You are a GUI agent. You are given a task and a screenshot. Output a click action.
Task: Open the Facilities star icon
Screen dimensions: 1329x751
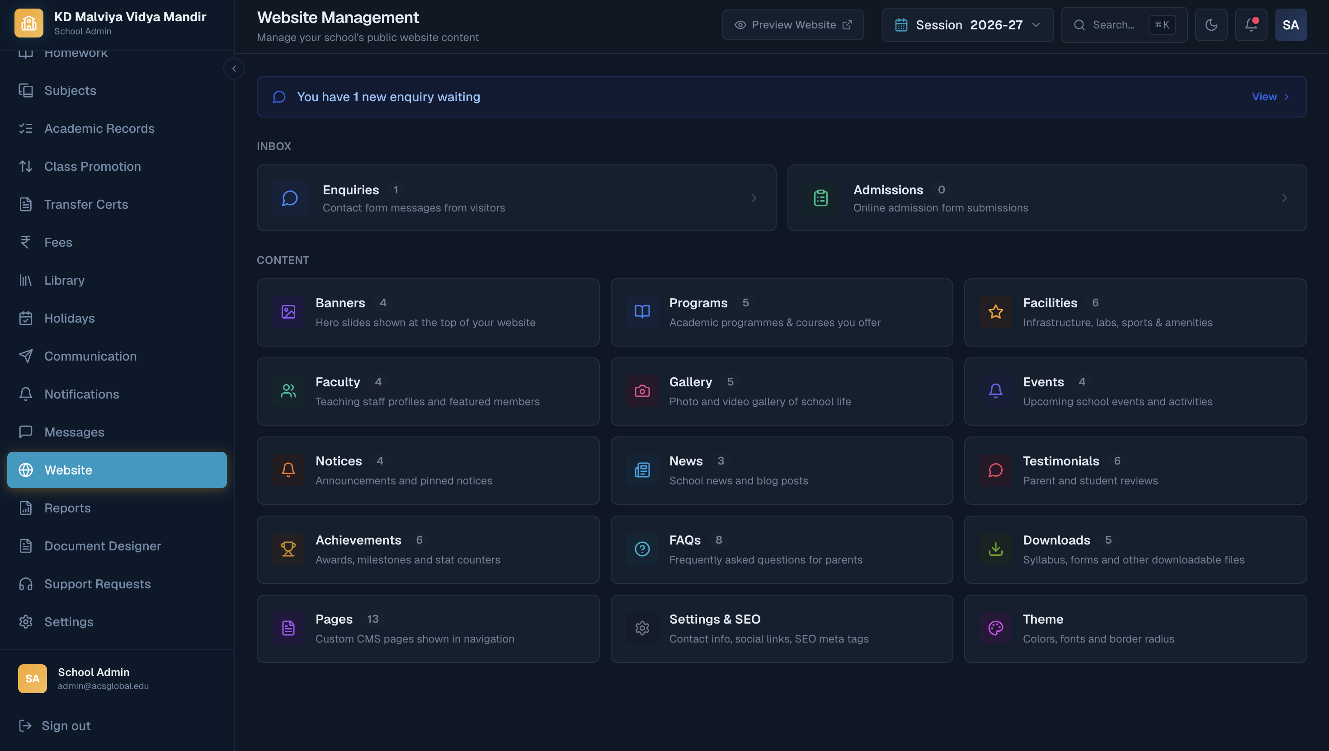pos(996,312)
